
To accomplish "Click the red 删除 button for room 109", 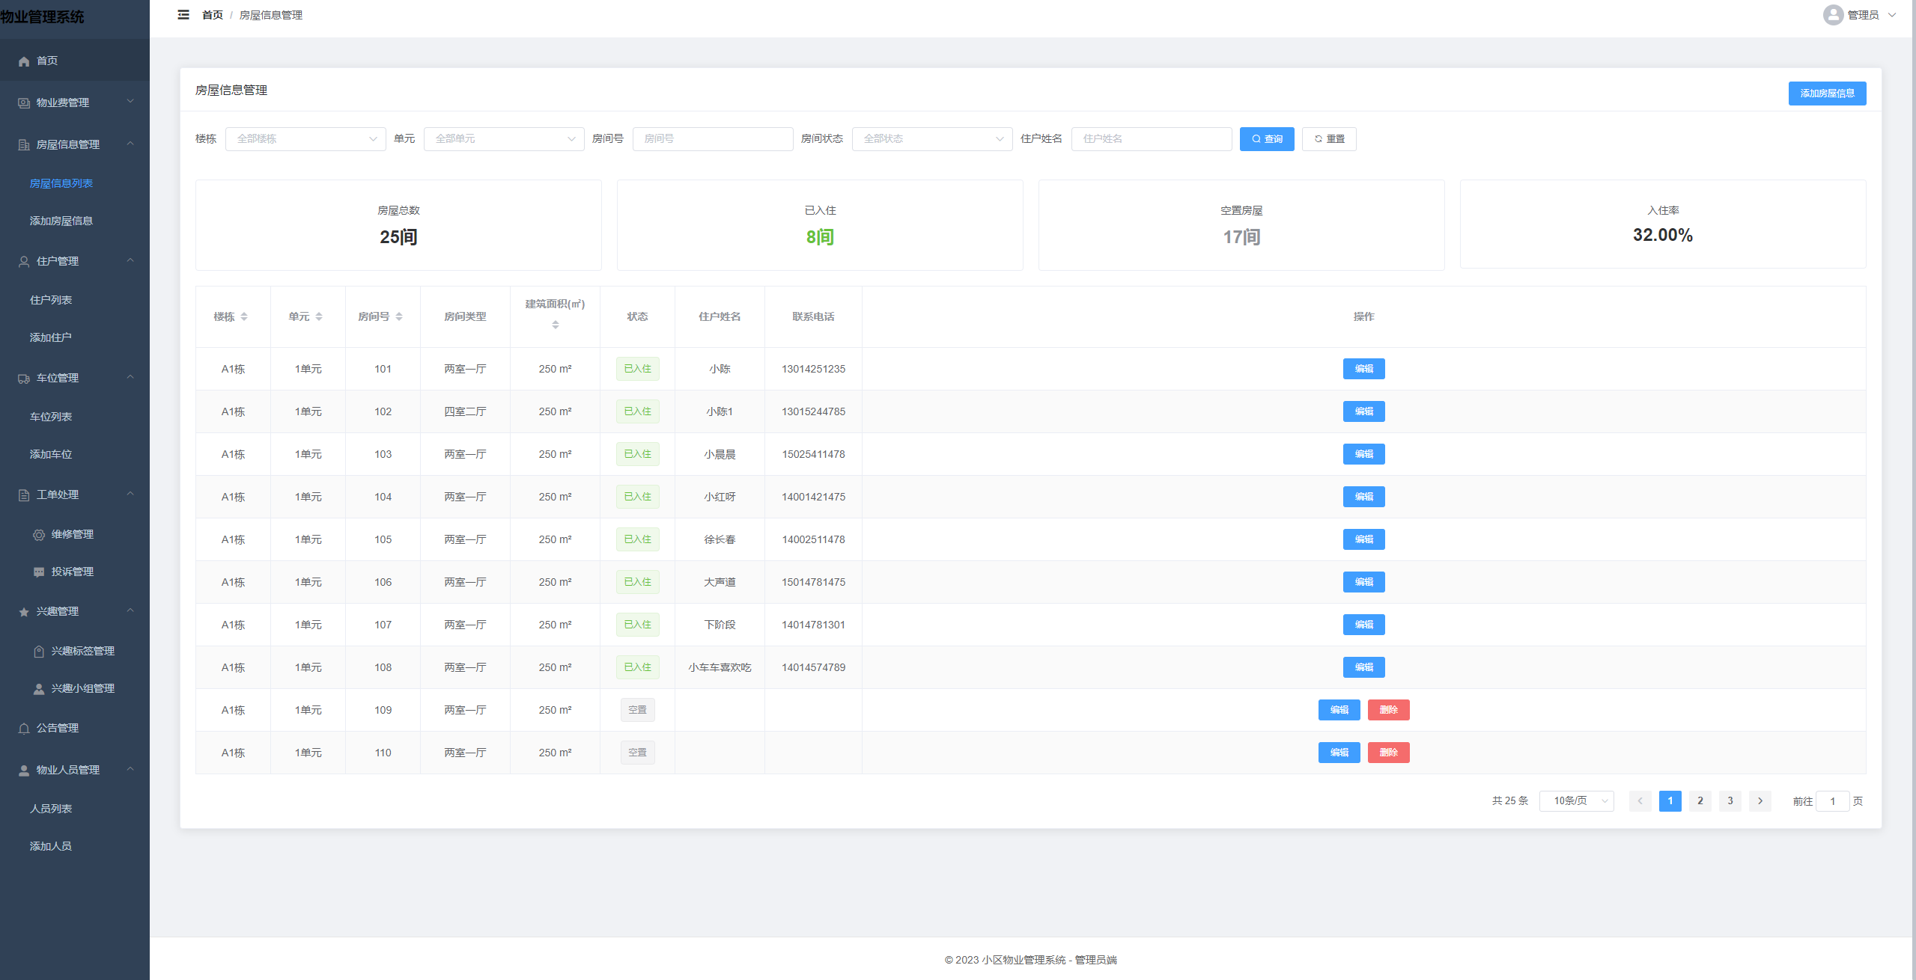I will pyautogui.click(x=1388, y=710).
